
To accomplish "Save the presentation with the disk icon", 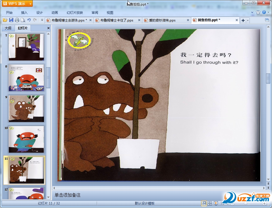I will 11,20.
